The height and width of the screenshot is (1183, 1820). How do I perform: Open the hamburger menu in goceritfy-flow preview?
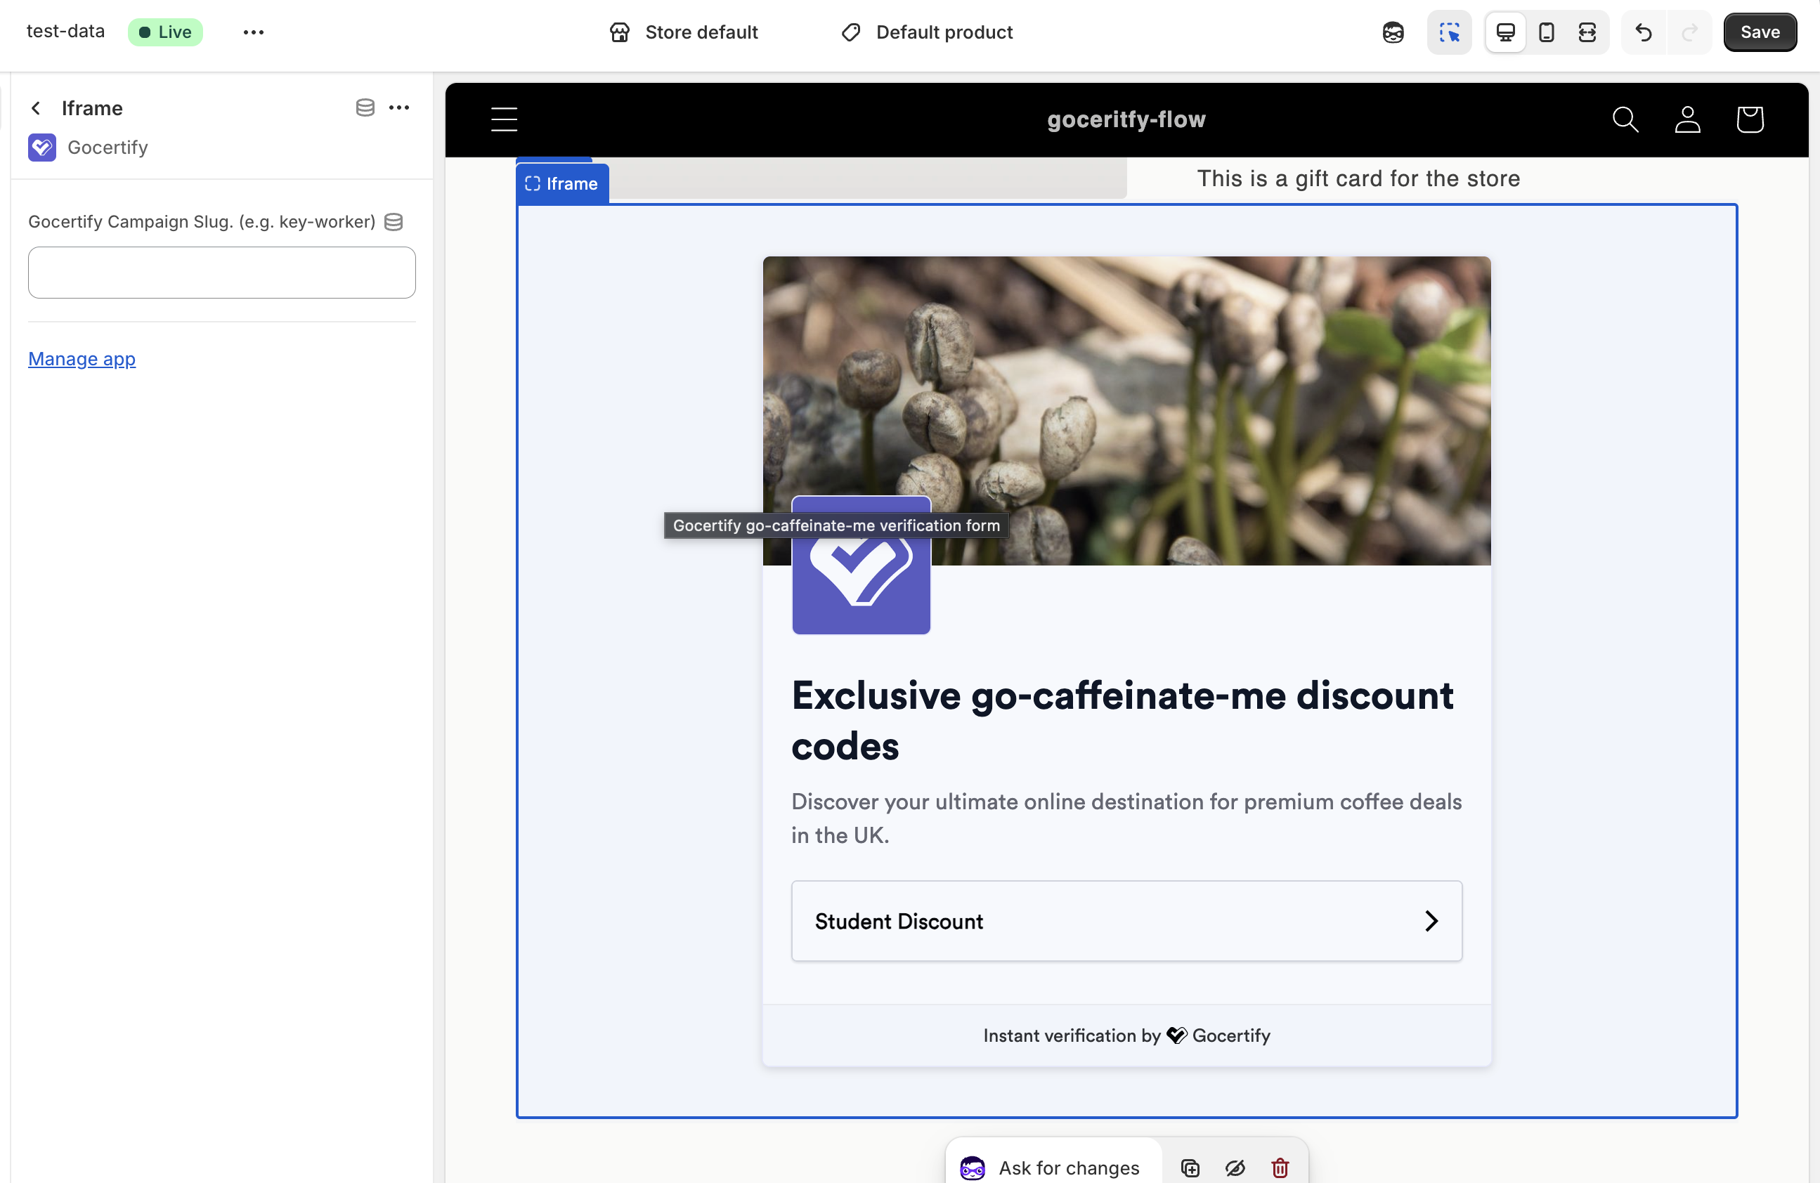(x=504, y=119)
